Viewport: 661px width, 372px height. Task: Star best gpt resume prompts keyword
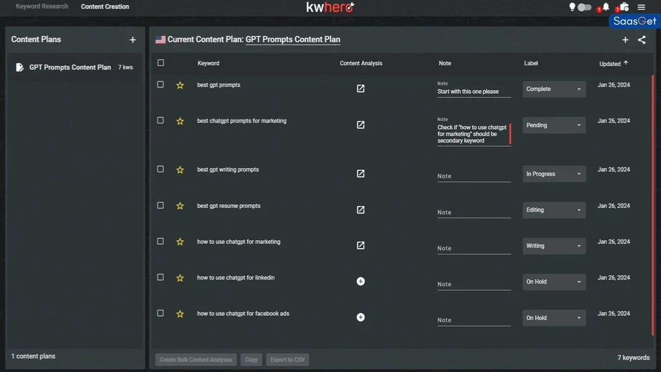(180, 206)
